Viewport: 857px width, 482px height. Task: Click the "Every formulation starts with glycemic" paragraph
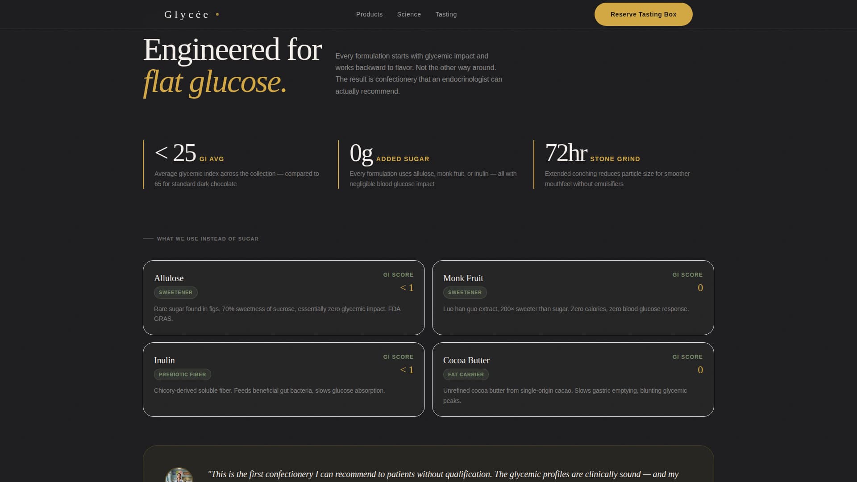coord(419,74)
